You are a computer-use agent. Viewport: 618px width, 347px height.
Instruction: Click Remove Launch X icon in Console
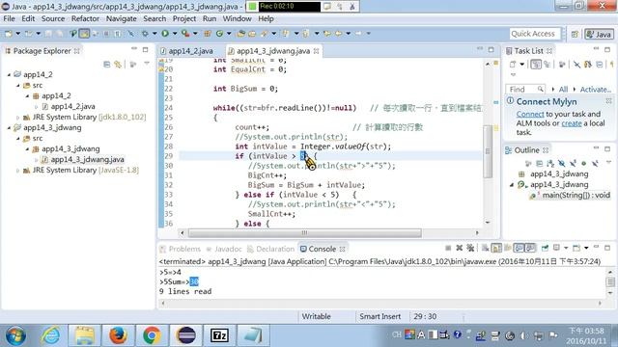point(460,248)
